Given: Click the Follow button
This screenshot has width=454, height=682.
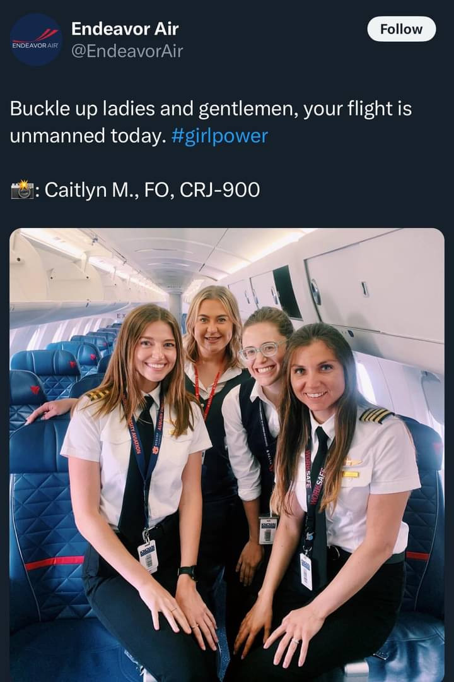Looking at the screenshot, I should [x=402, y=29].
